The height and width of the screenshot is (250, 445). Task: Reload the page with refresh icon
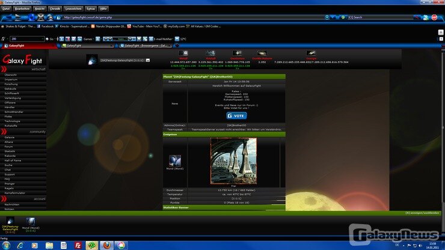tap(31, 17)
